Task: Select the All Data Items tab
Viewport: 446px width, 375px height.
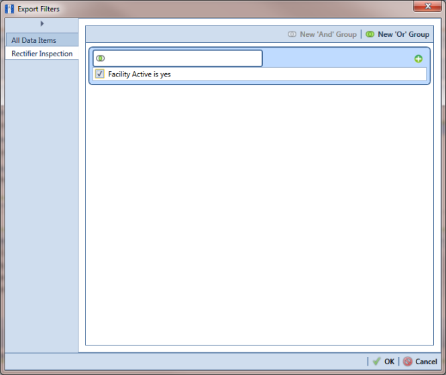Action: click(42, 40)
